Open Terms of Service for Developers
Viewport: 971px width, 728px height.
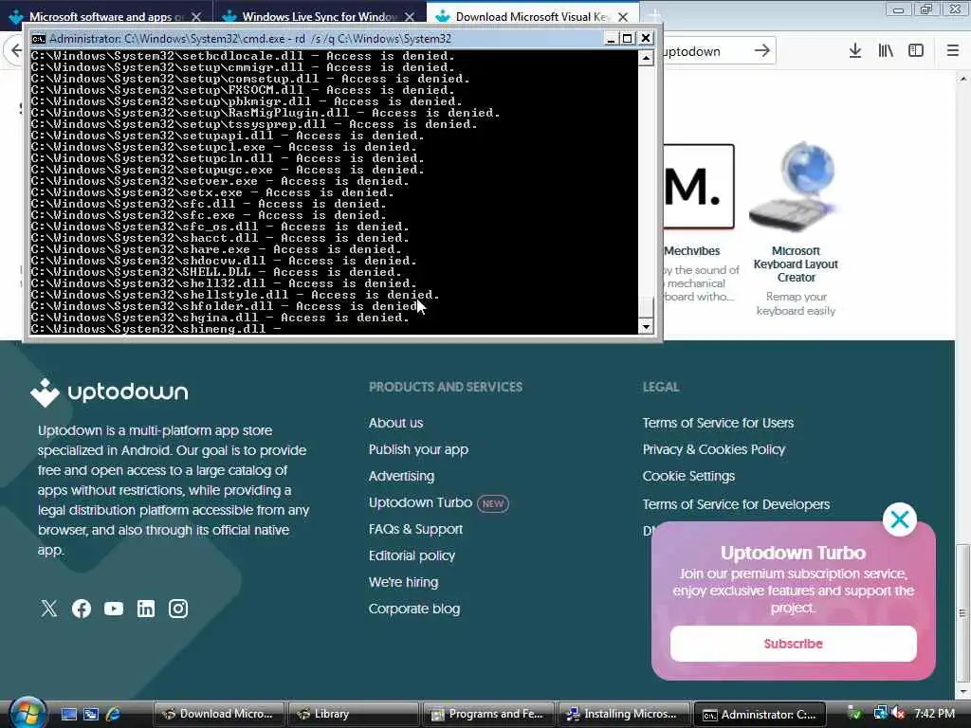point(736,504)
